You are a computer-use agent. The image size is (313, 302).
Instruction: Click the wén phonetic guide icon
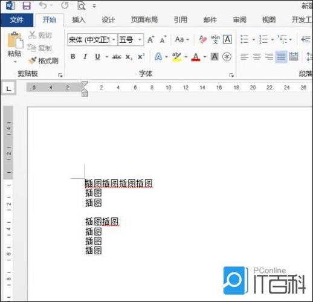tap(215, 39)
